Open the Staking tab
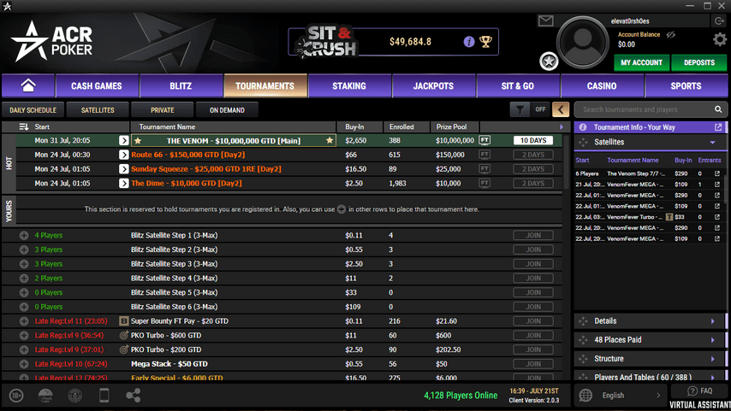 pyautogui.click(x=349, y=85)
